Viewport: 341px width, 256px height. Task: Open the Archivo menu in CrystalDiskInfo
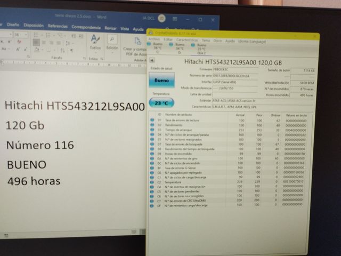point(154,39)
